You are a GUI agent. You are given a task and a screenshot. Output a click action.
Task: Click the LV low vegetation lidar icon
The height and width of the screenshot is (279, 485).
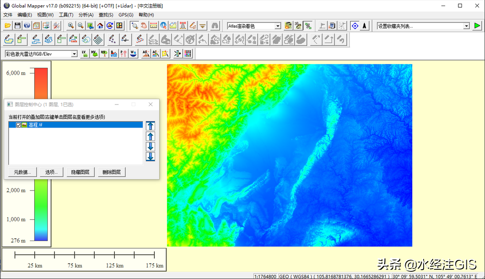84,53
